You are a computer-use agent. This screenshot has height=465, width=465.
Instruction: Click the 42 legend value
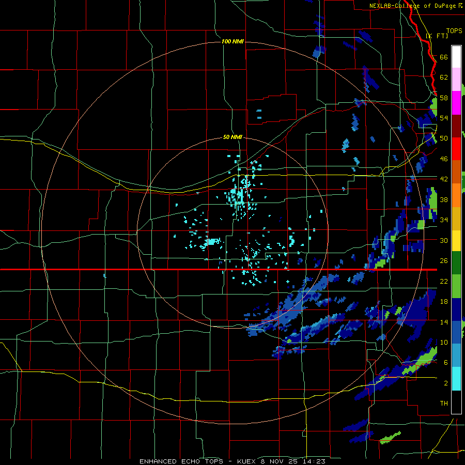[444, 179]
